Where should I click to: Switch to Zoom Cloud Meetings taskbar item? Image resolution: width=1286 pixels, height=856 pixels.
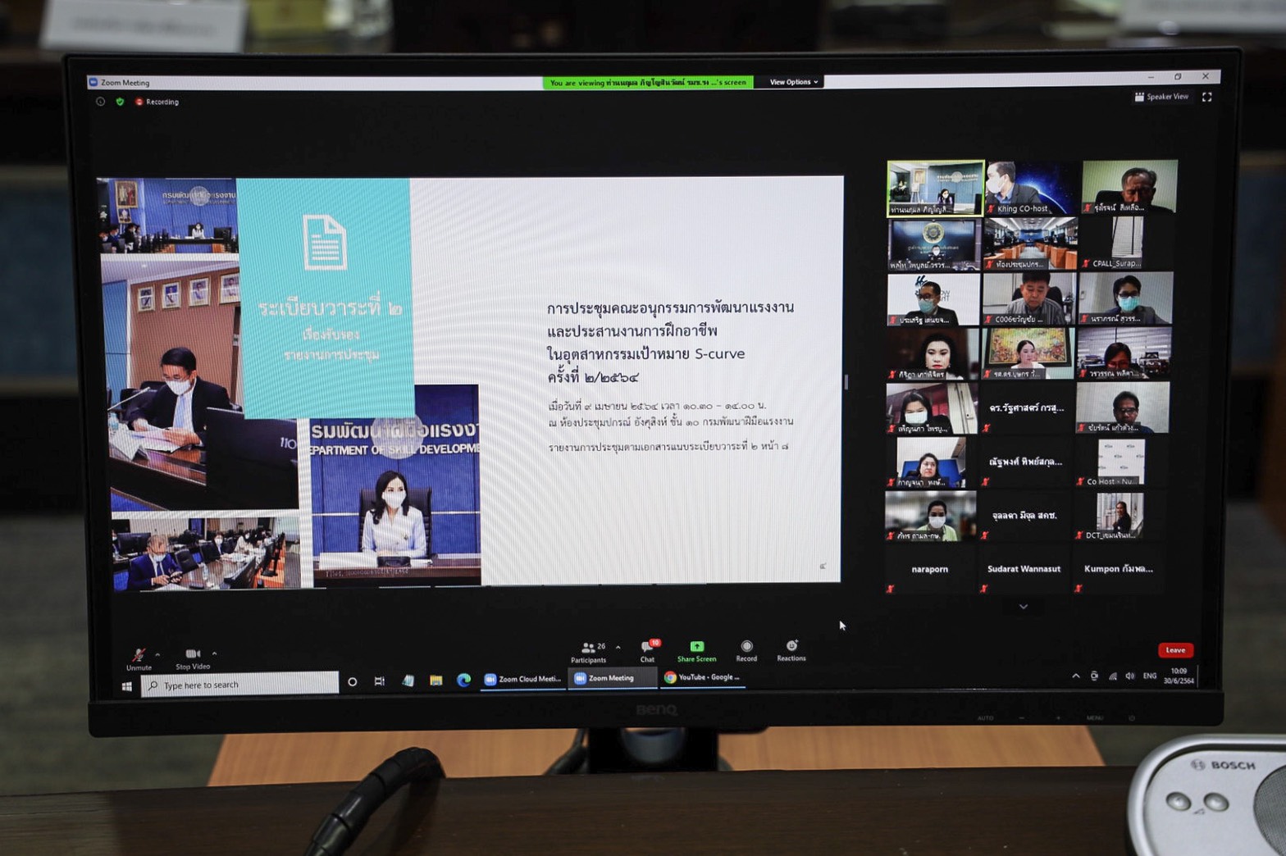click(523, 679)
